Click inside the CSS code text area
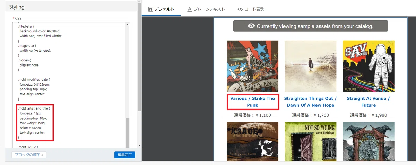 pos(69,85)
